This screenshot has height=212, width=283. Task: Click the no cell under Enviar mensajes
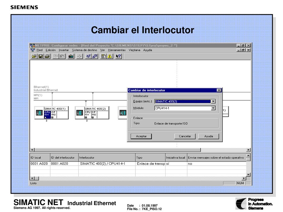tap(217, 164)
